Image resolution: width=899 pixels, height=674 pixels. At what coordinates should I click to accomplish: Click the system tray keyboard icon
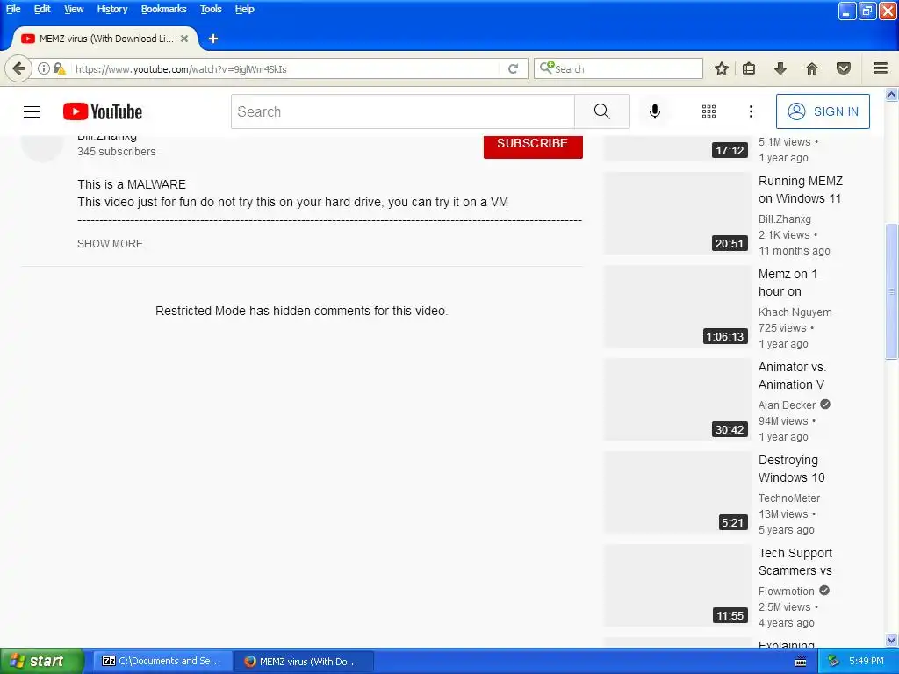click(x=801, y=662)
